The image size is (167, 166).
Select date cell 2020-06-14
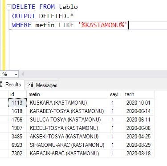coord(138,111)
